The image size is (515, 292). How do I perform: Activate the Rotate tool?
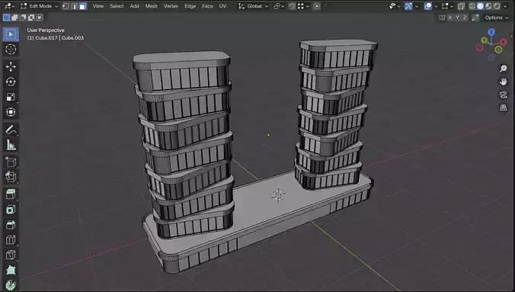(11, 82)
